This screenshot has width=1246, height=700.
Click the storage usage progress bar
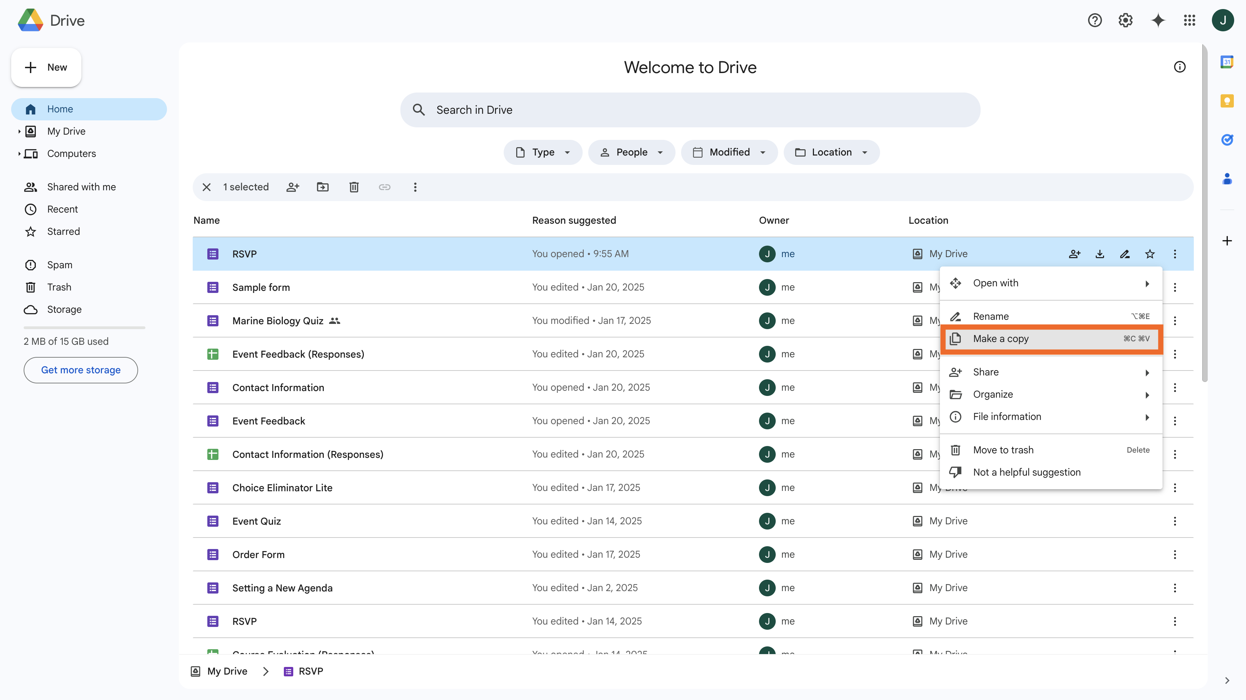[84, 327]
